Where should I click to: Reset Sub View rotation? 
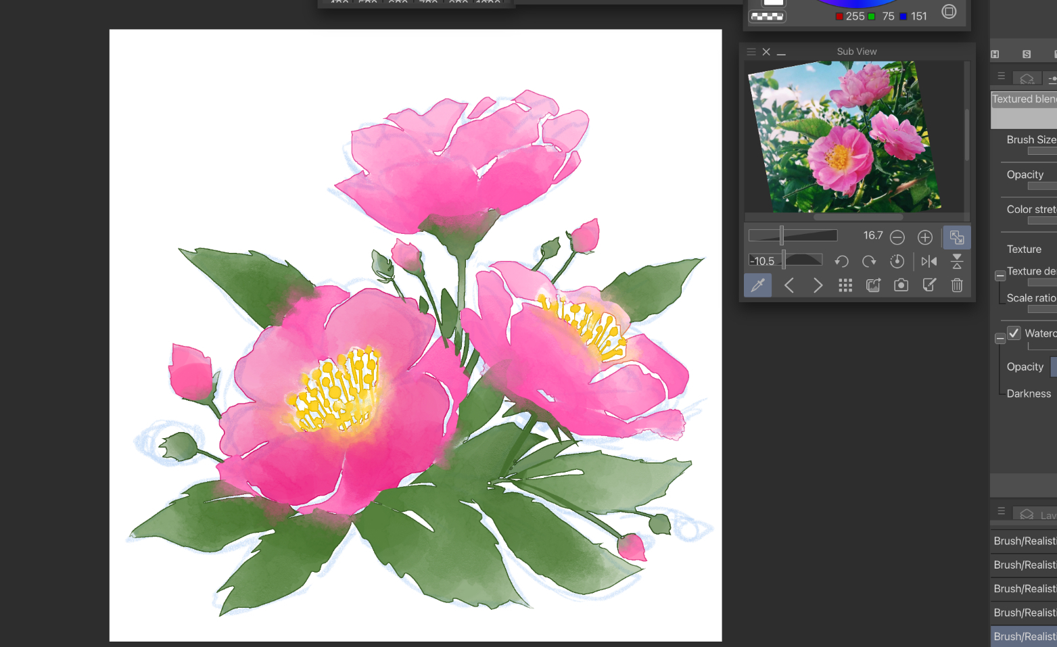pyautogui.click(x=897, y=262)
